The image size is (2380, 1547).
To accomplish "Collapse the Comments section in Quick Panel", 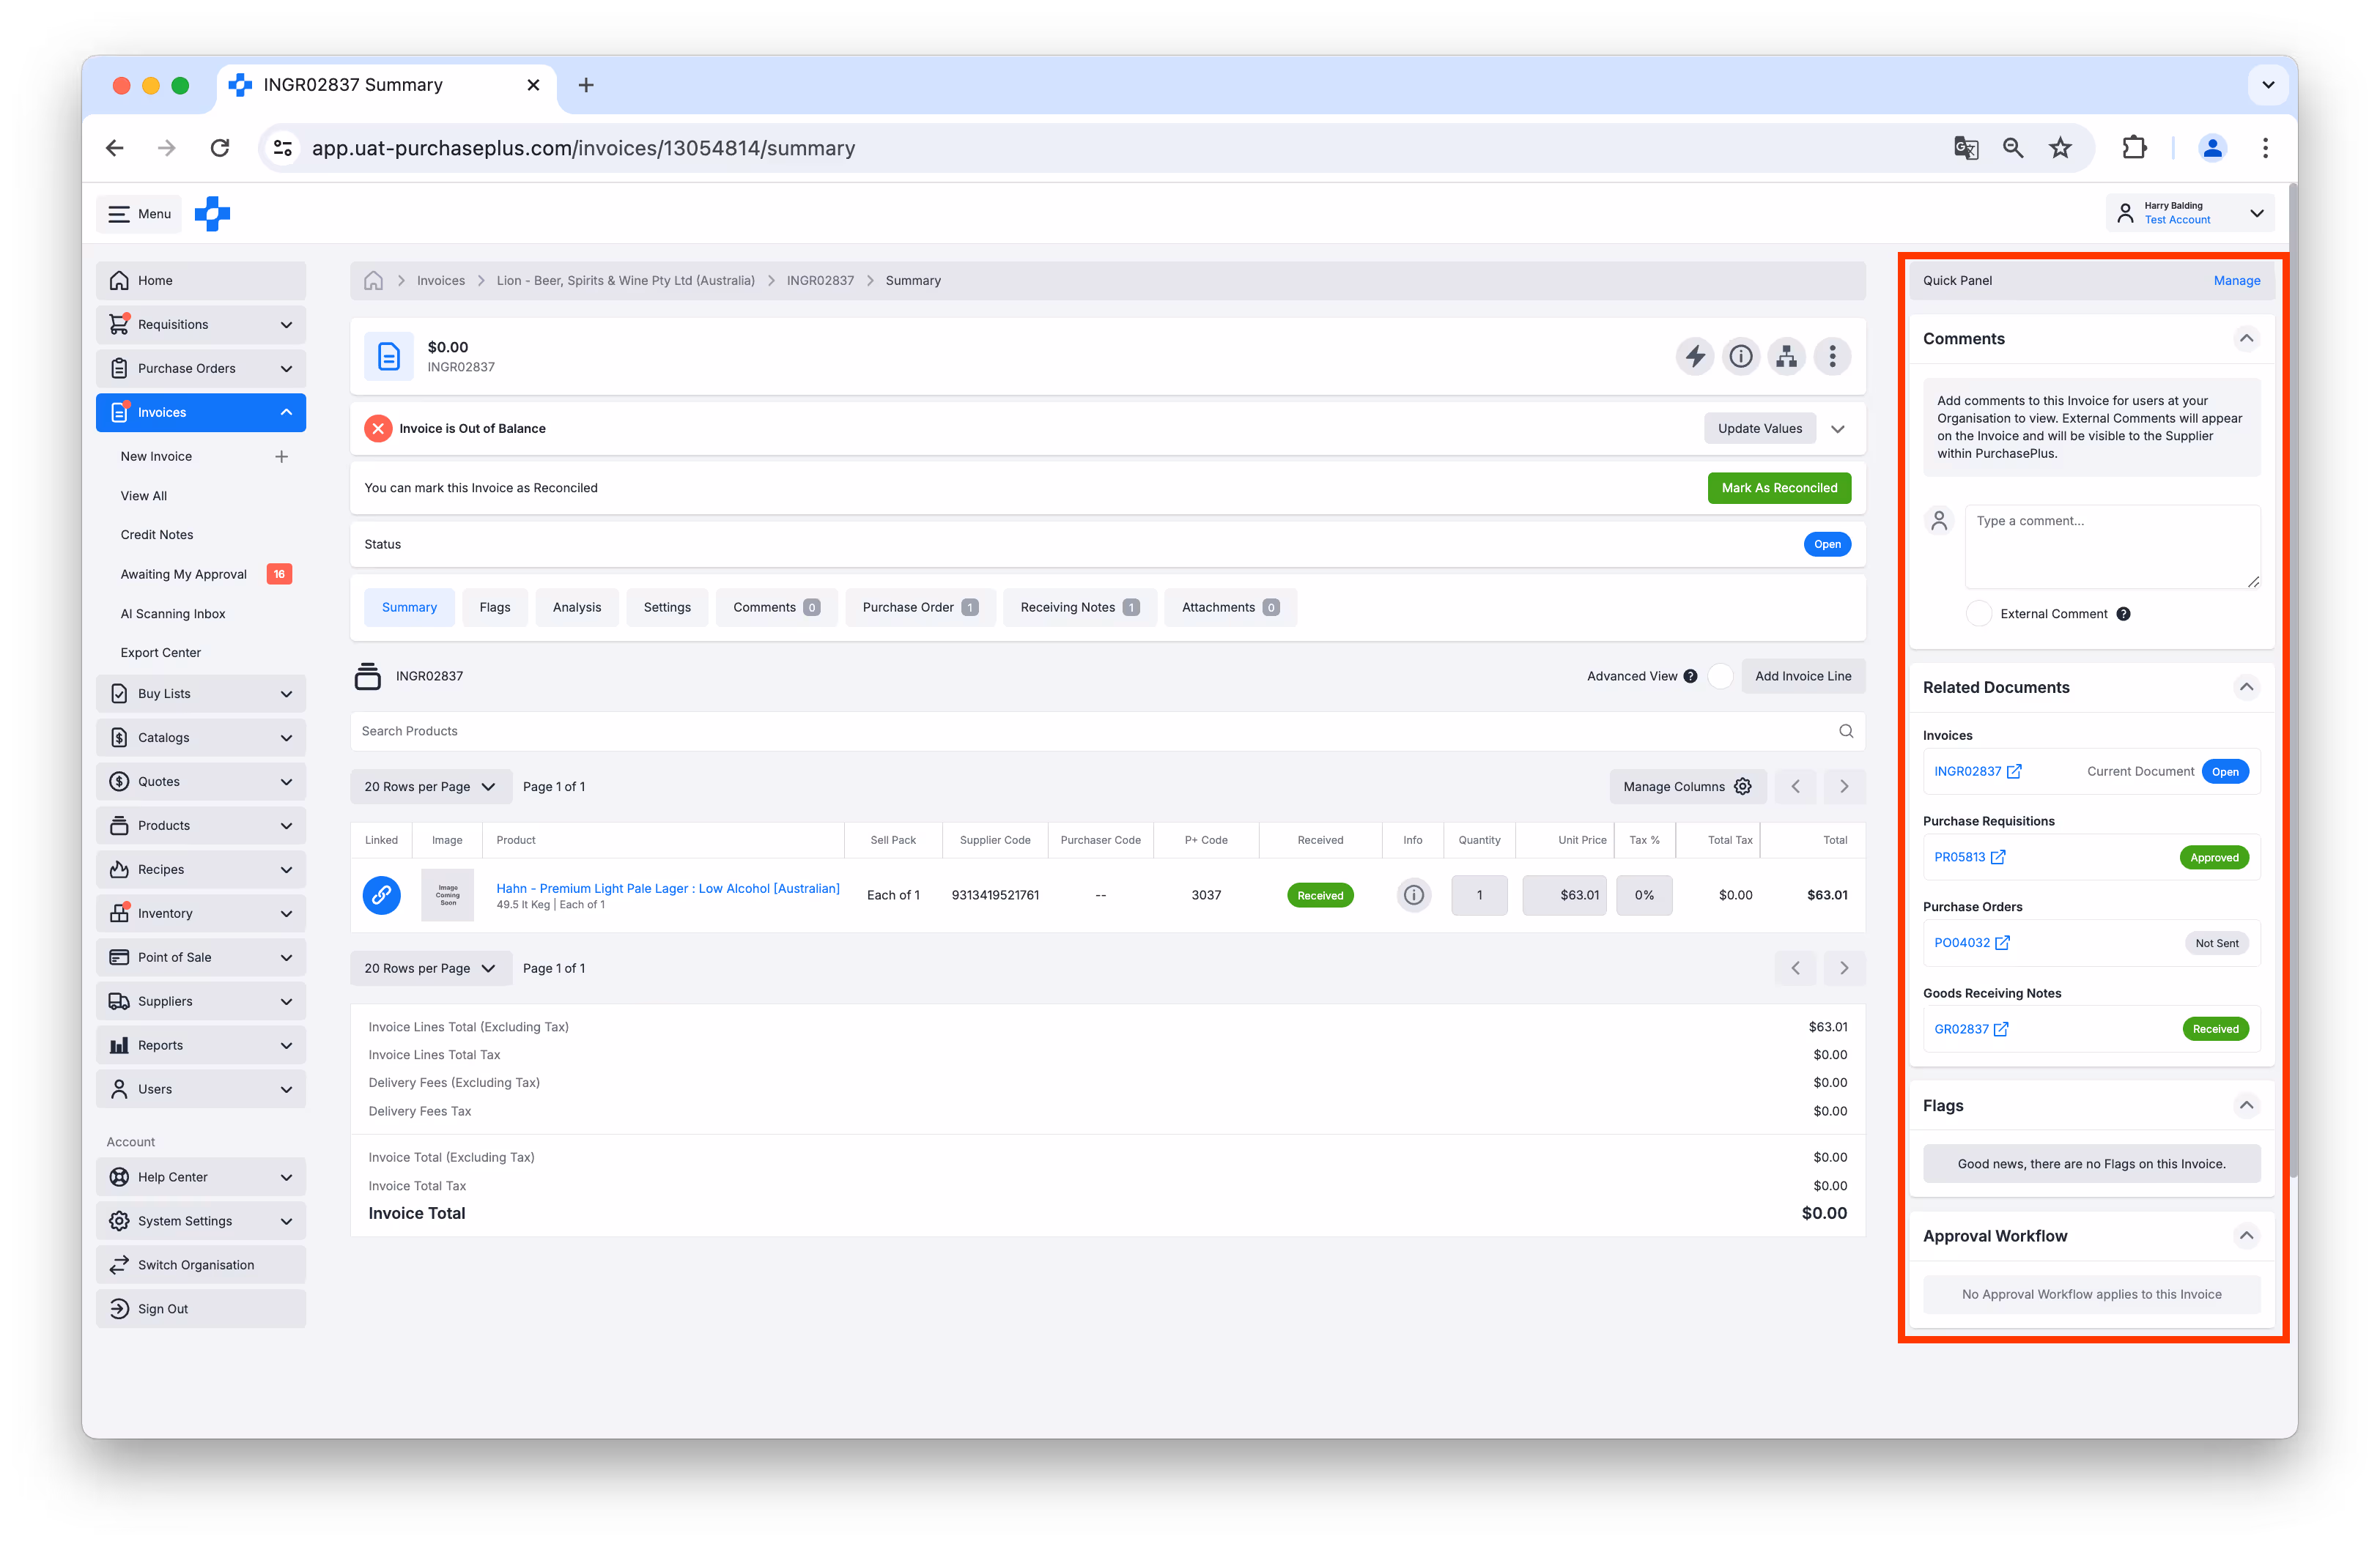I will (2247, 339).
